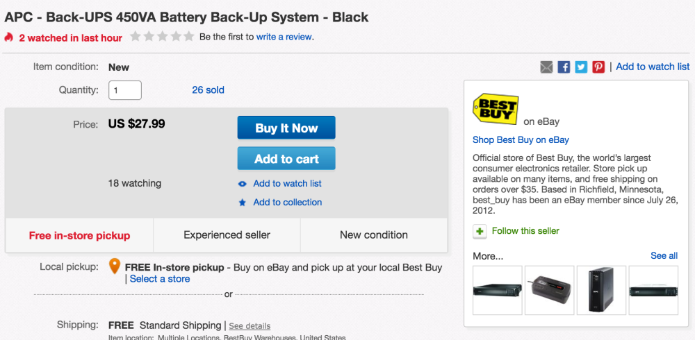Click Select a store link
Viewport: 695px width, 340px height.
[160, 279]
